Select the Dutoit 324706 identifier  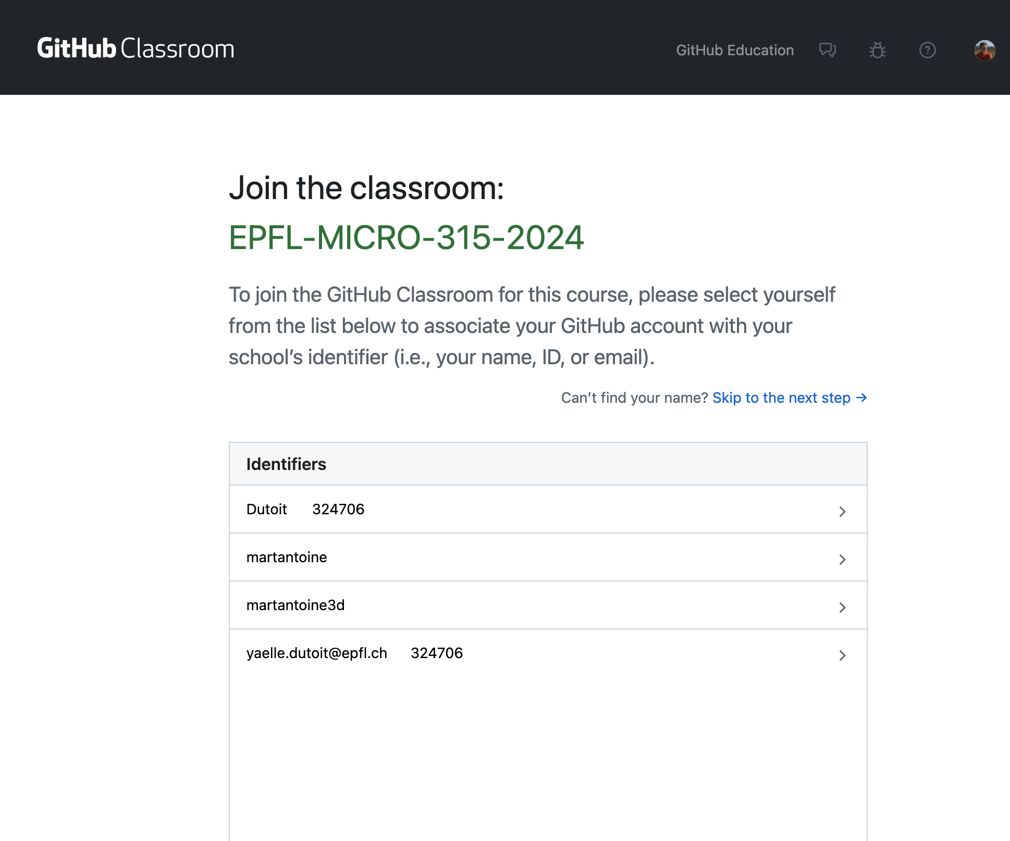[305, 509]
